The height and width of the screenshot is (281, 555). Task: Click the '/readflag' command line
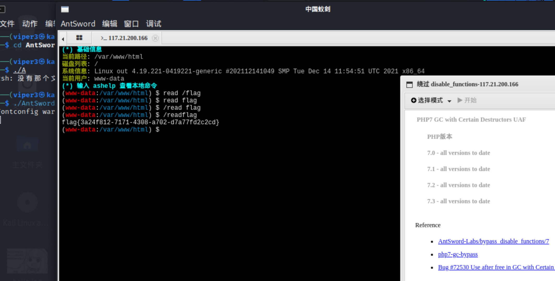(x=130, y=115)
